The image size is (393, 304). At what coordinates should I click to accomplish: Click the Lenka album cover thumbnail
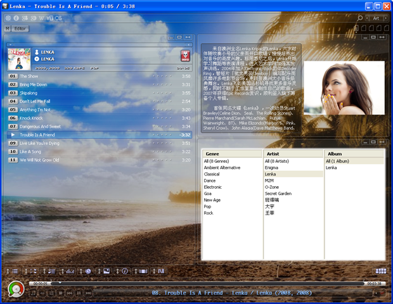(x=19, y=59)
